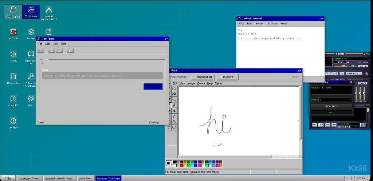The height and width of the screenshot is (181, 373).
Task: Open the History desktop icon
Action: pos(13,56)
